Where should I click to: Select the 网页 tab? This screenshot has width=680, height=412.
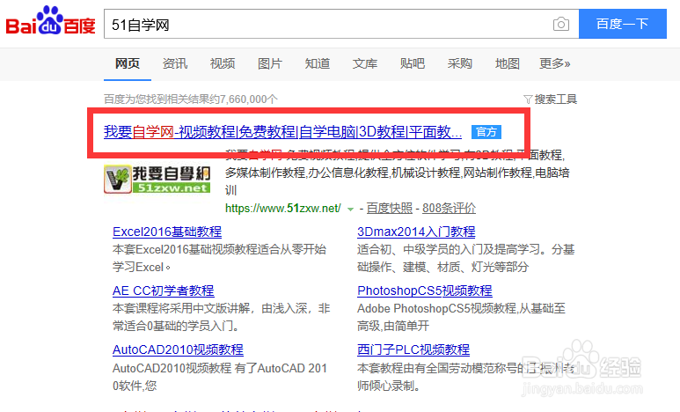(x=127, y=63)
